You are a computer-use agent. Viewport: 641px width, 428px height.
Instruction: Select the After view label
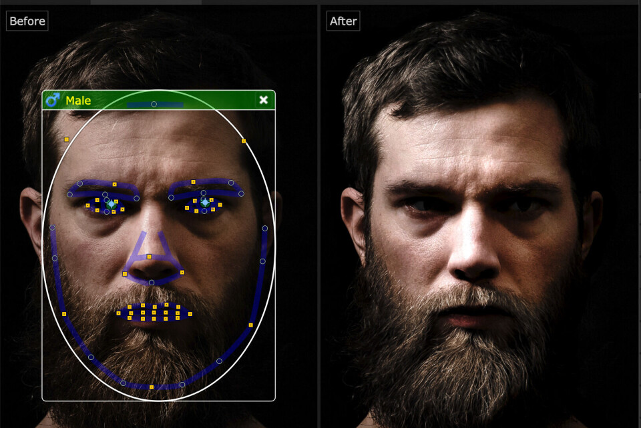click(343, 21)
